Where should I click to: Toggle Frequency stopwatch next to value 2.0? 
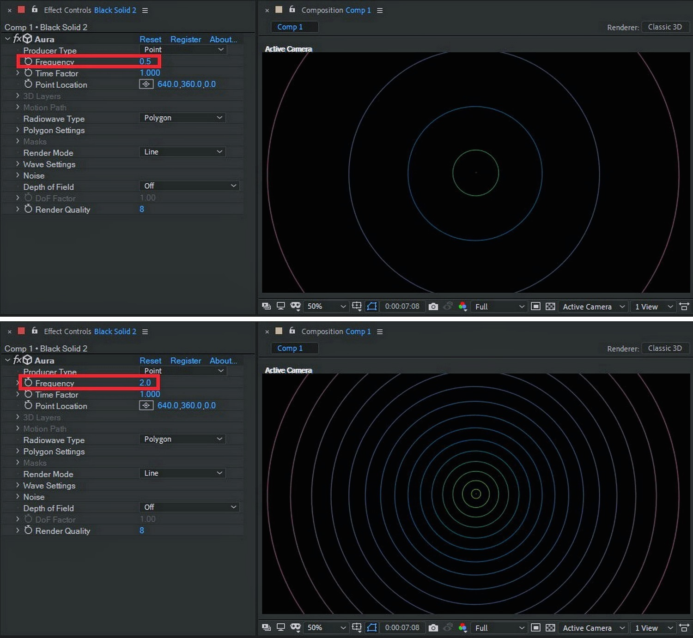(28, 382)
